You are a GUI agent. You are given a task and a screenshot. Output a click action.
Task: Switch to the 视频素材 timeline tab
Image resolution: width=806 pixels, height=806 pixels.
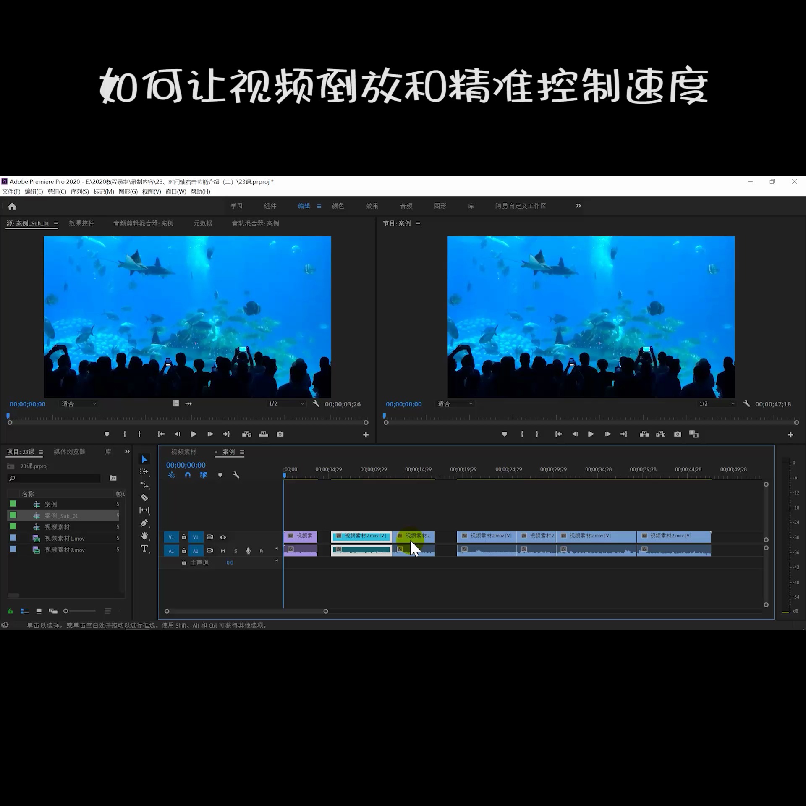[183, 452]
